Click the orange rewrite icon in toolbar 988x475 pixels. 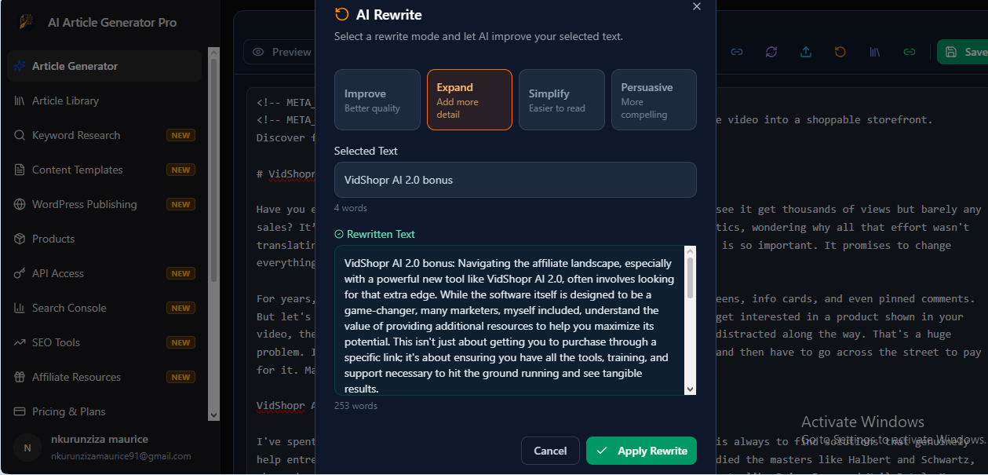coord(840,52)
